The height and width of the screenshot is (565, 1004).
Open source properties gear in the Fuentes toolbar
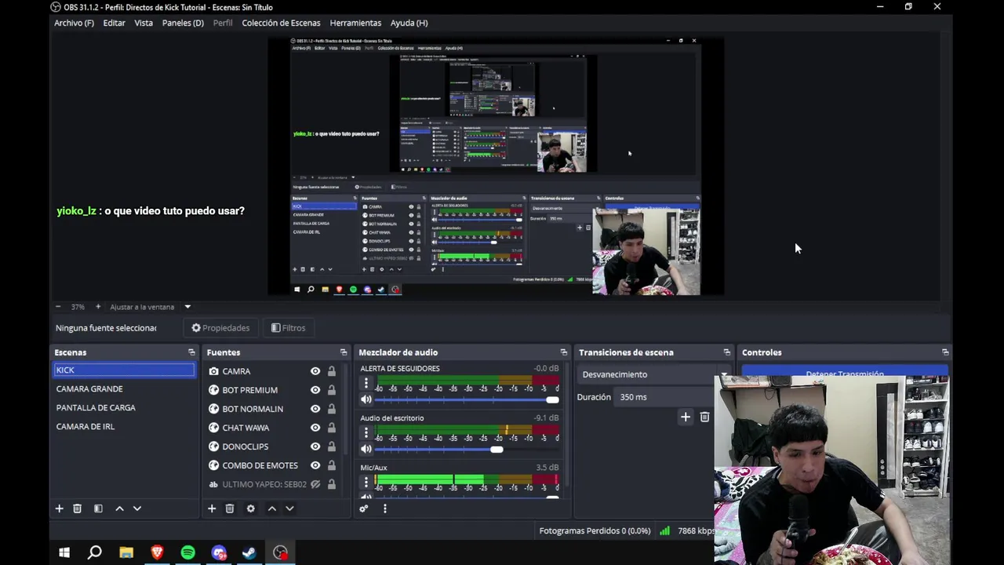tap(251, 508)
